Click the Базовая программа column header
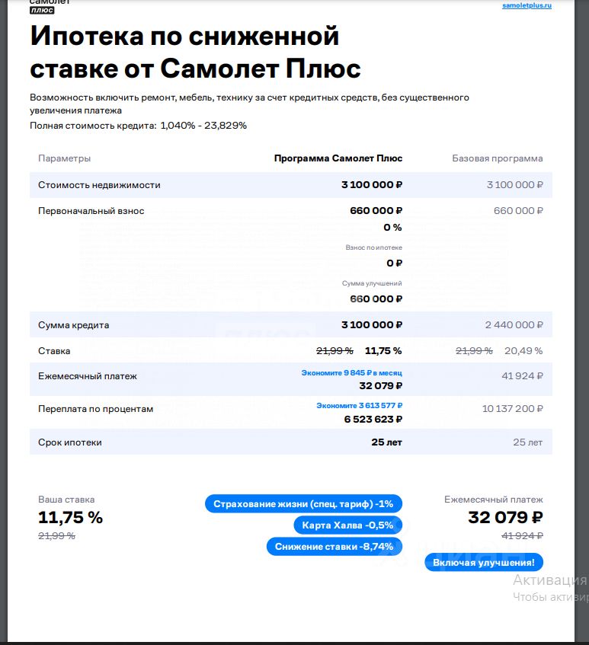This screenshot has width=589, height=645. 498,158
